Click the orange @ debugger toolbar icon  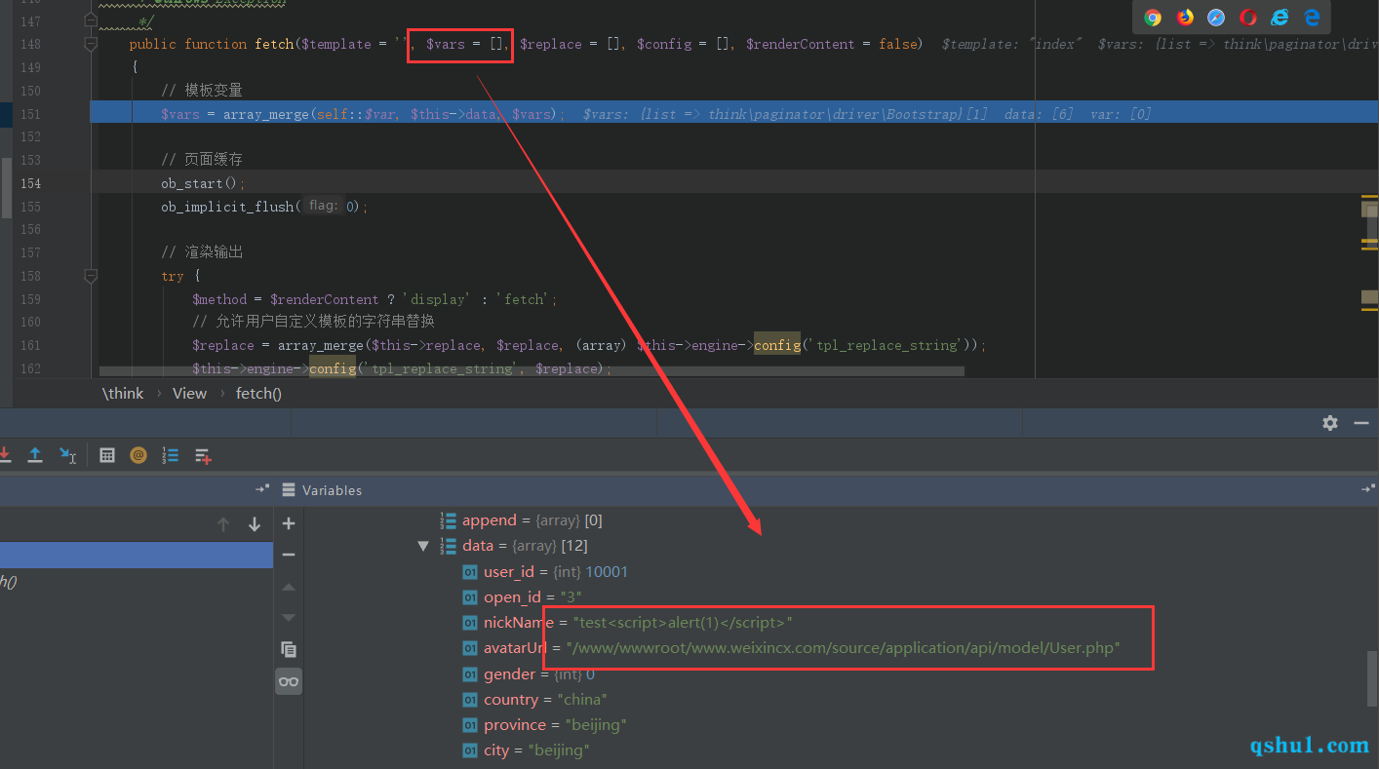pos(138,455)
